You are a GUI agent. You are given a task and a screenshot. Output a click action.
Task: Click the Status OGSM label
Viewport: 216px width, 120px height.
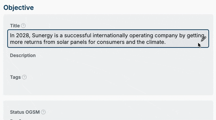(25, 112)
